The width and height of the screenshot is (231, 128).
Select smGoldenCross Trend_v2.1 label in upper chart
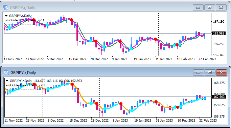(25, 20)
